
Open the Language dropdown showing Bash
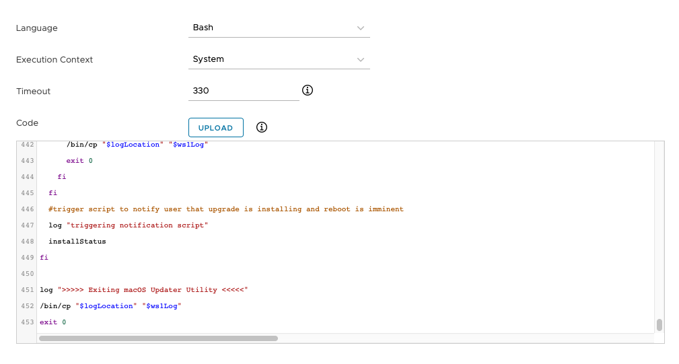[x=279, y=28]
